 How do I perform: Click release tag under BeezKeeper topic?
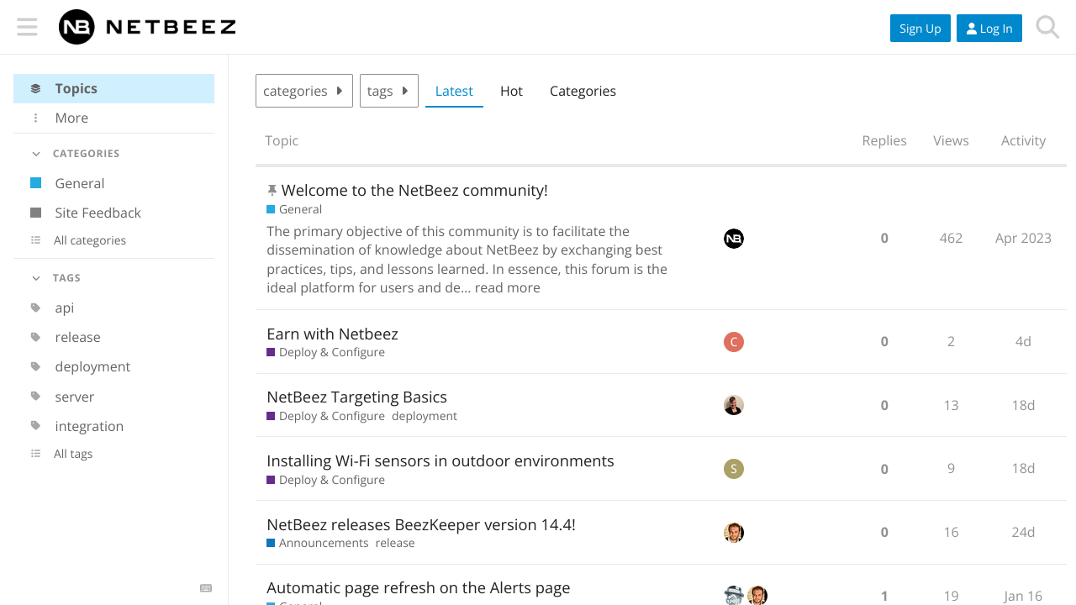(395, 543)
